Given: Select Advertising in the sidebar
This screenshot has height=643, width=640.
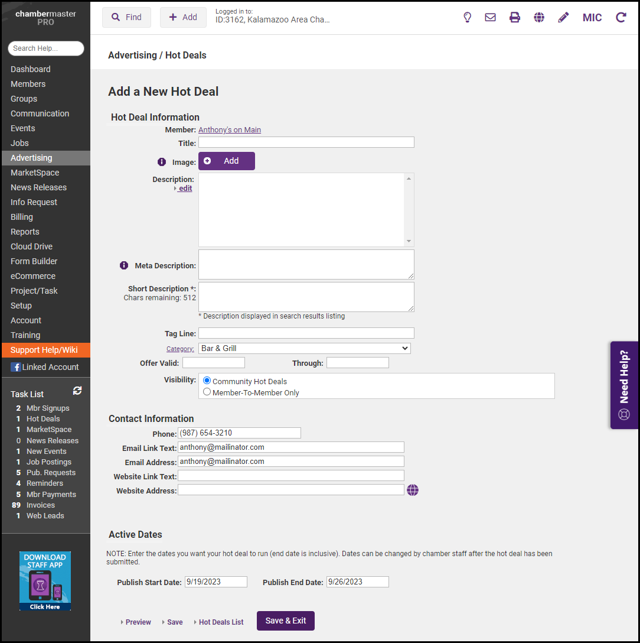Looking at the screenshot, I should [46, 158].
